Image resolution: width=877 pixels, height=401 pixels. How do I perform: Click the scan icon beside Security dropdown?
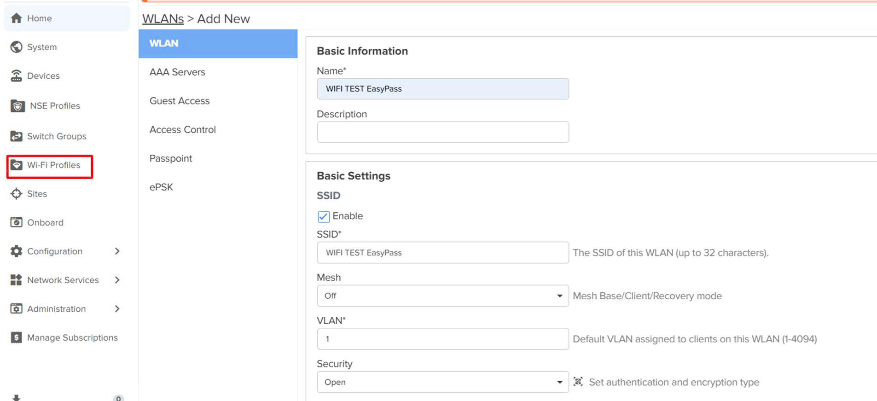(578, 382)
